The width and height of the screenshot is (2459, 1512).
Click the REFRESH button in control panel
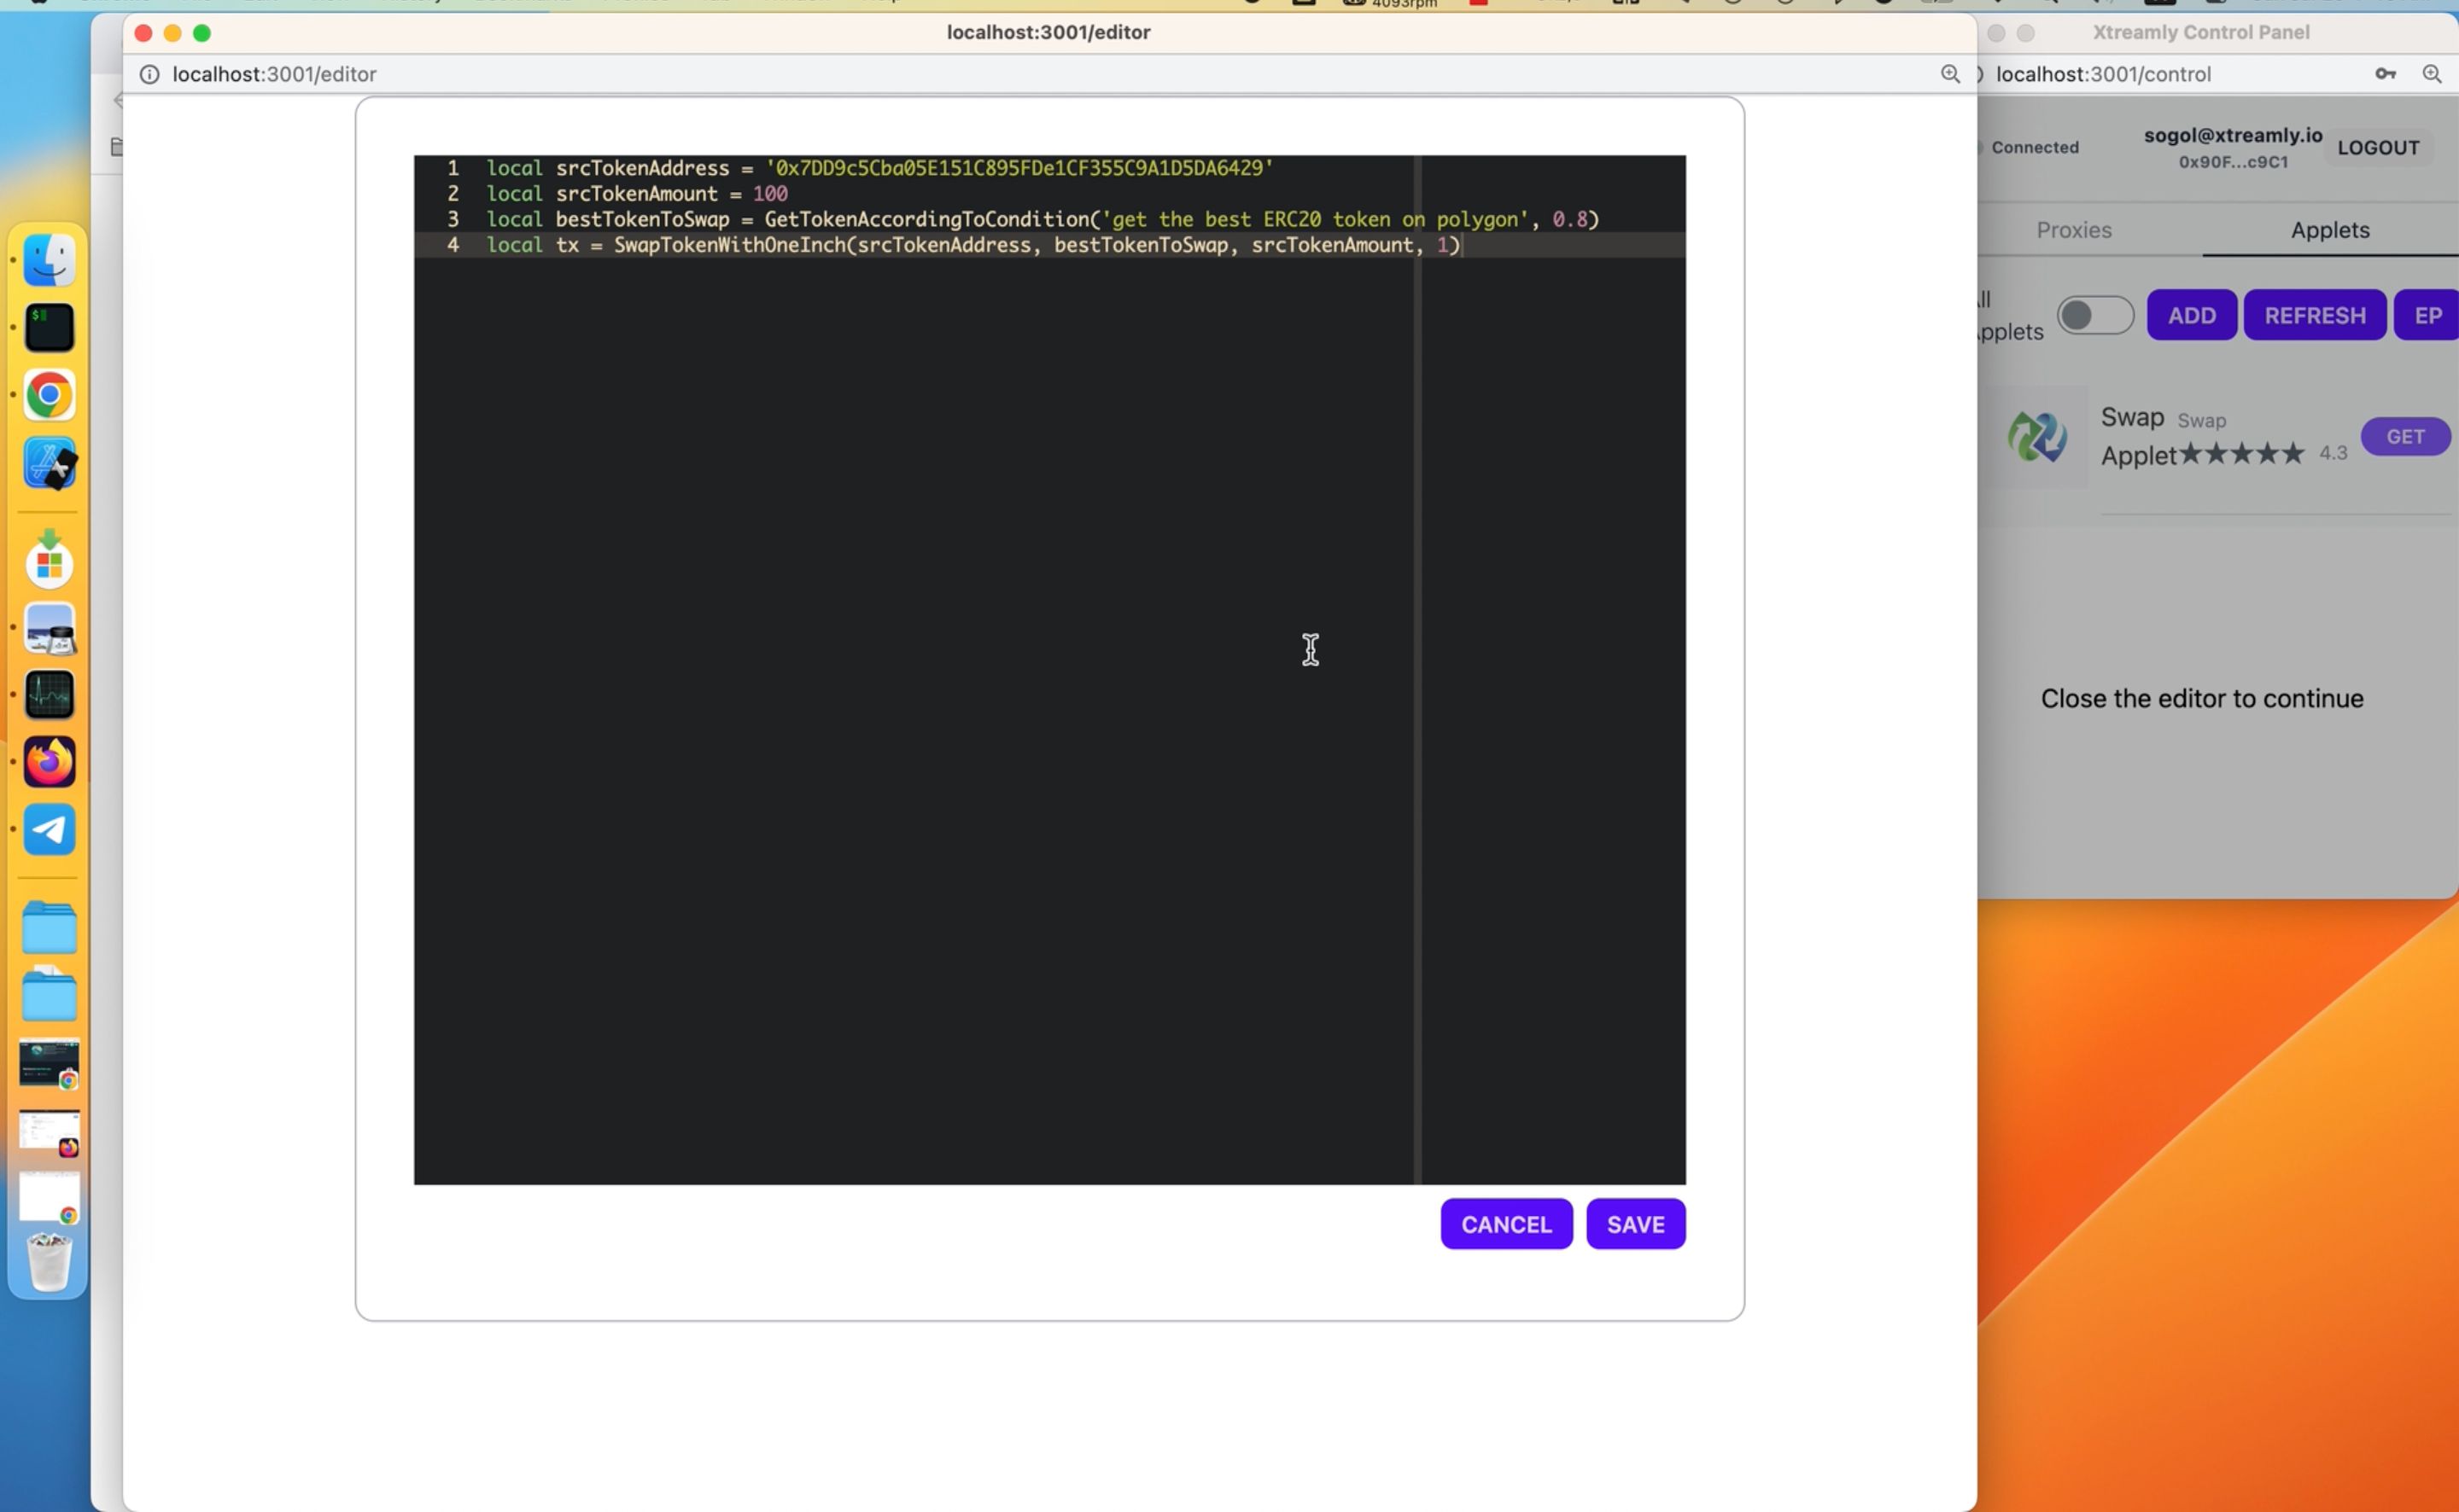pyautogui.click(x=2315, y=314)
